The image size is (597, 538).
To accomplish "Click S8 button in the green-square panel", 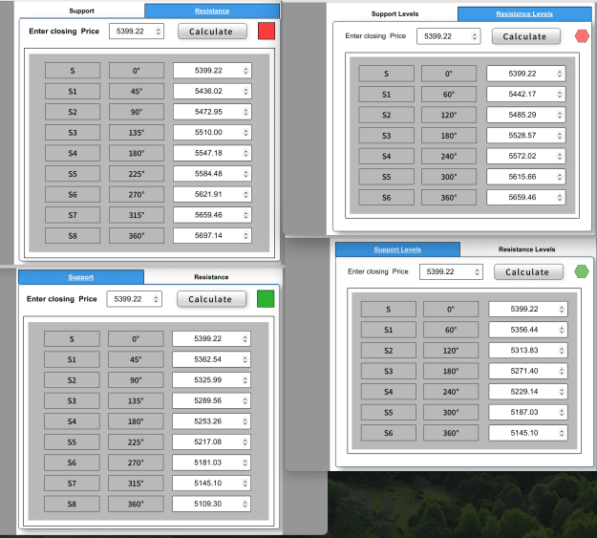I will 72,505.
